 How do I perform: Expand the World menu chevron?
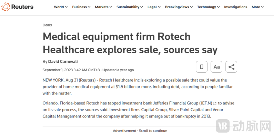coord(66,7)
